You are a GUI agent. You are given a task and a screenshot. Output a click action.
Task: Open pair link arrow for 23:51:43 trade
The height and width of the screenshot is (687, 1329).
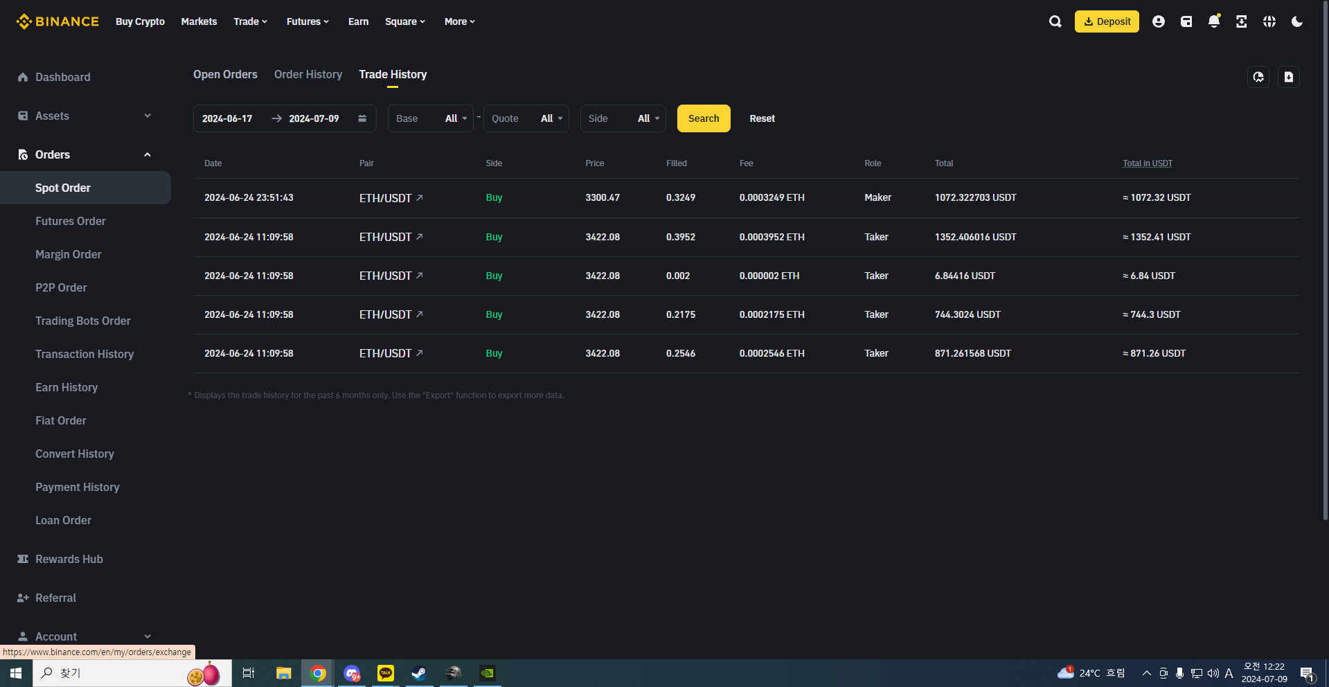[x=420, y=198]
